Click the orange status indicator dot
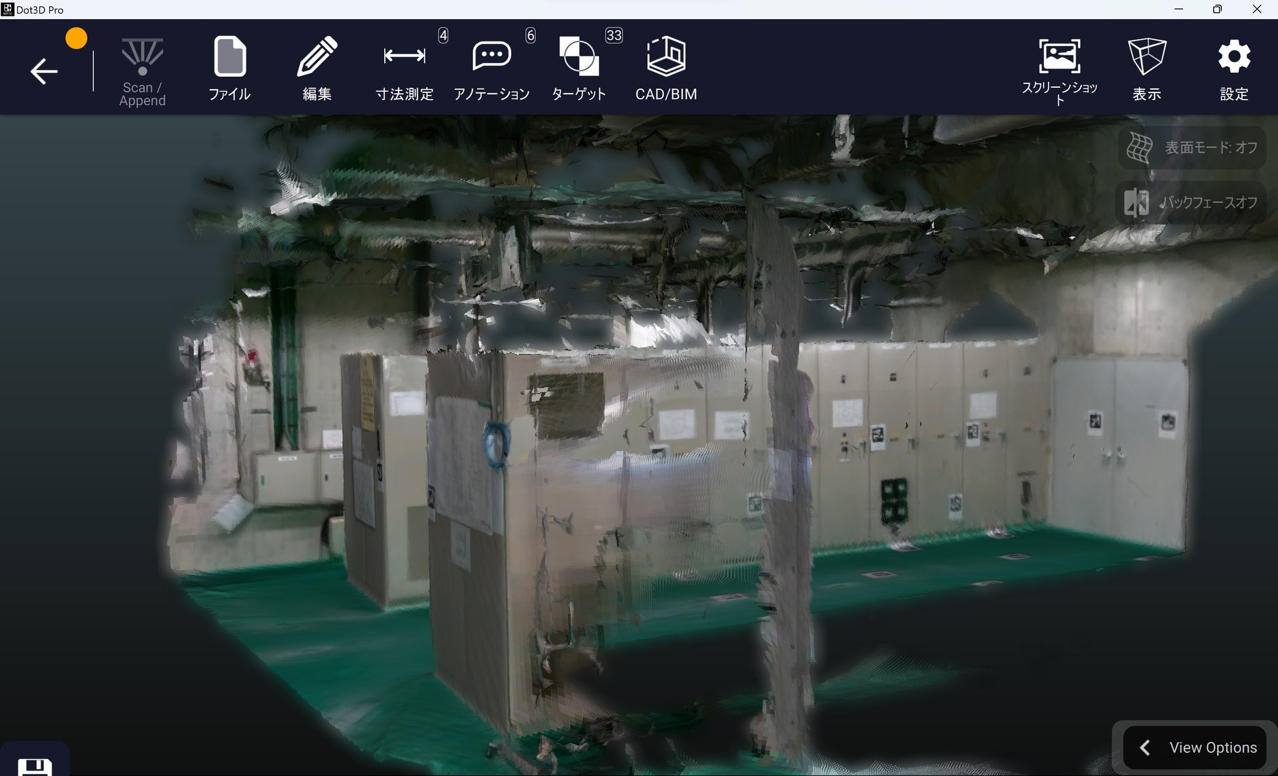Viewport: 1278px width, 776px height. click(76, 38)
